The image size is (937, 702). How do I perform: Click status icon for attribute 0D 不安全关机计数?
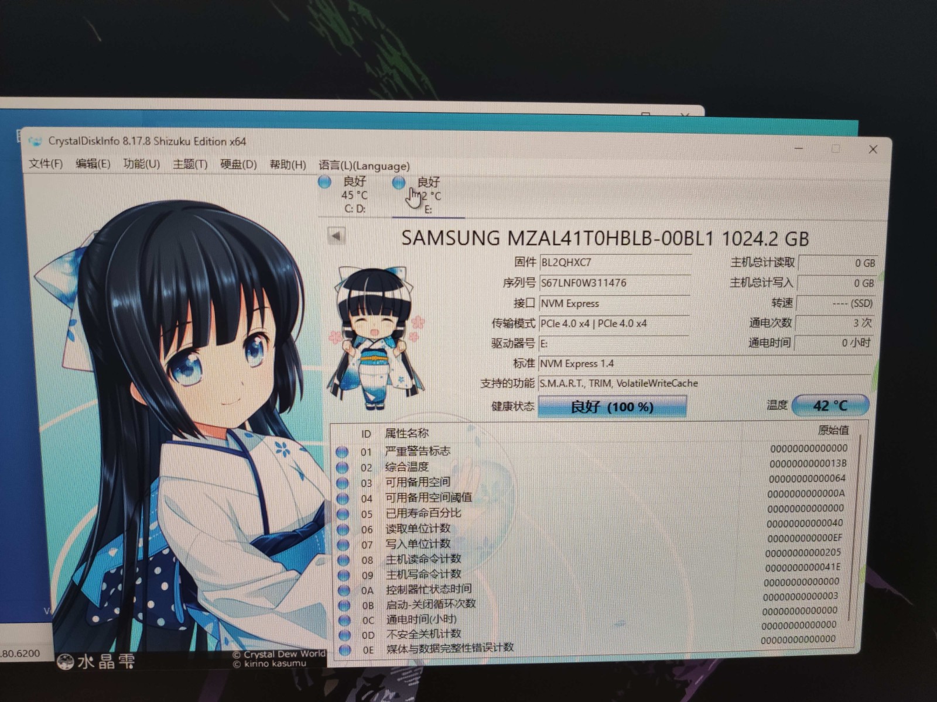(344, 635)
